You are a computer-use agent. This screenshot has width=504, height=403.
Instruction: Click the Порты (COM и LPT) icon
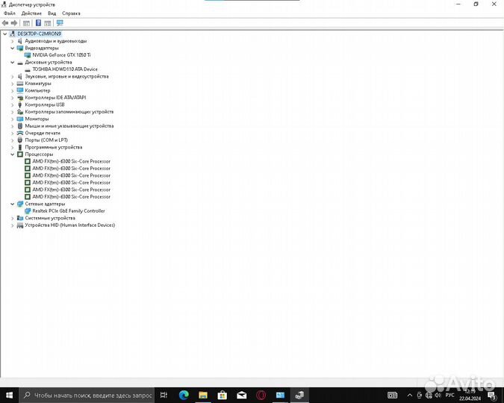click(20, 140)
